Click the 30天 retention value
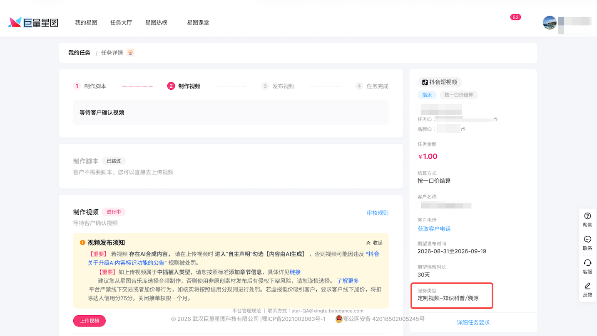Screen dimensions: 597x336 tap(424, 275)
